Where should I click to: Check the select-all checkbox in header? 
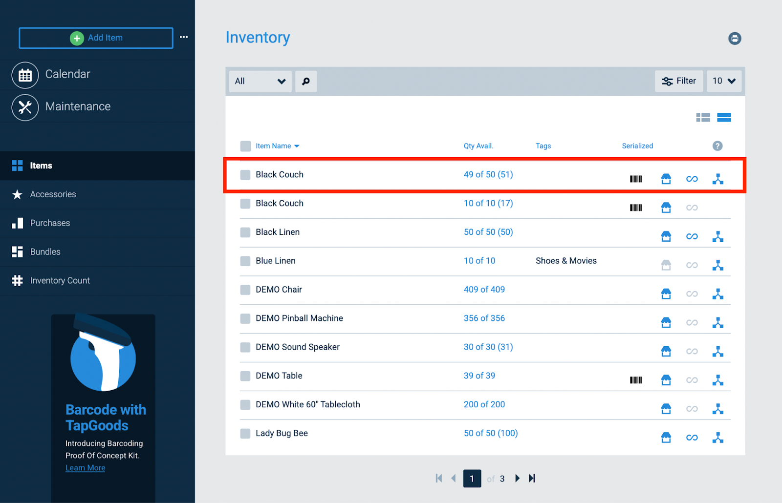[x=245, y=146]
